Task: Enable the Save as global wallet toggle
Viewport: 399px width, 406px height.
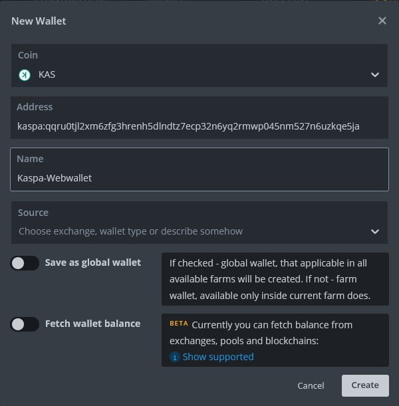Action: [x=25, y=263]
